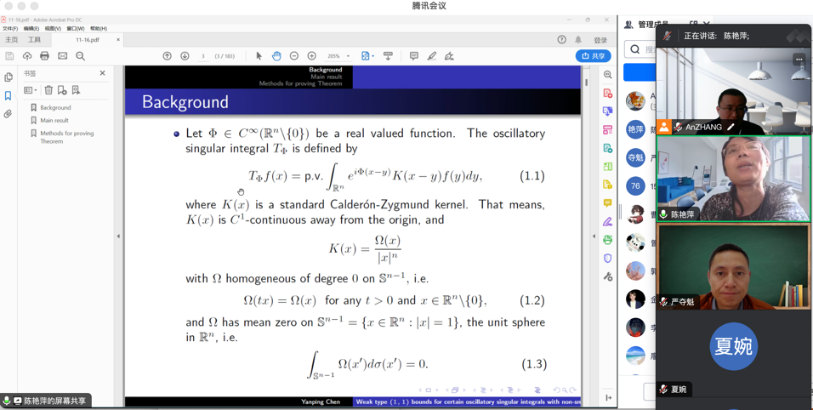
Task: Toggle the bookmarks panel icon in sidebar
Action: [9, 96]
